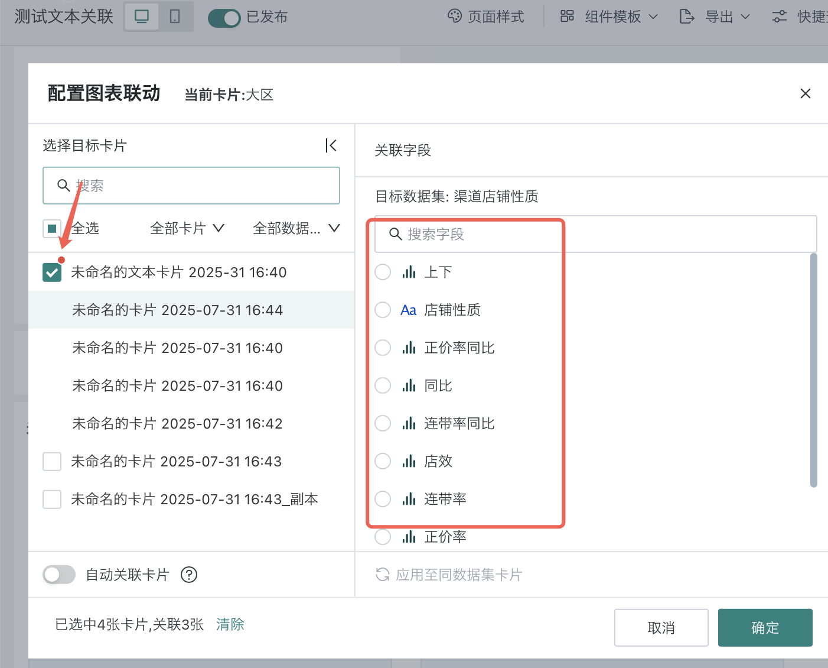Toggle the 全选 select-all checkbox
The width and height of the screenshot is (828, 668).
coord(52,228)
